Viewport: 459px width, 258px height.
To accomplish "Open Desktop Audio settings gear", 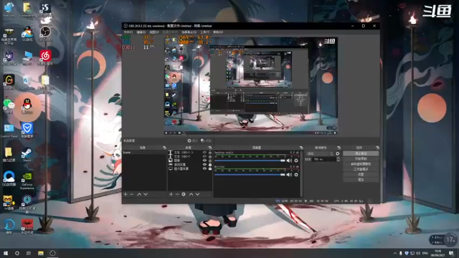I will (x=296, y=161).
